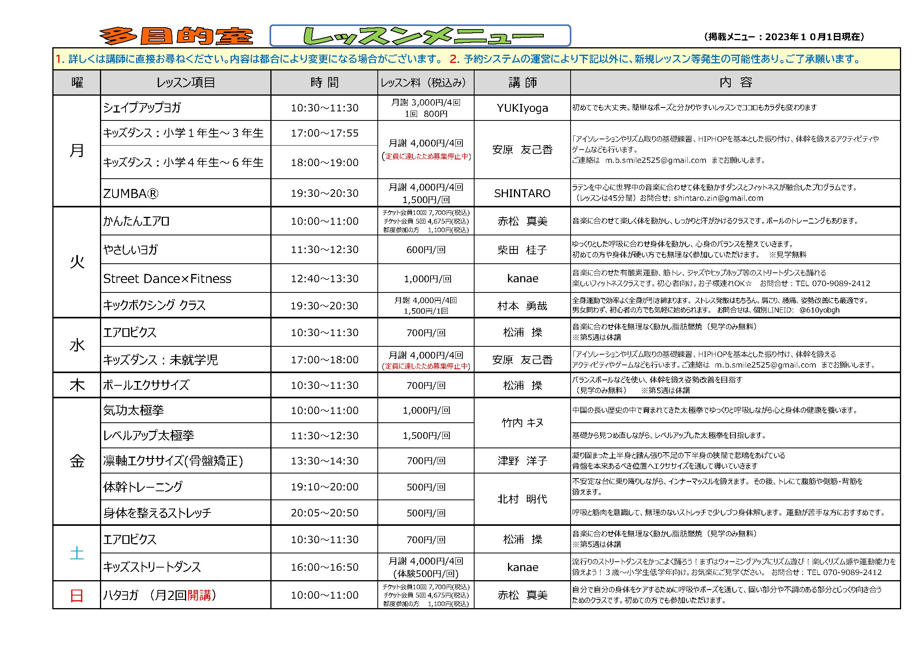Click the 体幹トレーニング lesson name
The height and width of the screenshot is (651, 920).
[143, 487]
